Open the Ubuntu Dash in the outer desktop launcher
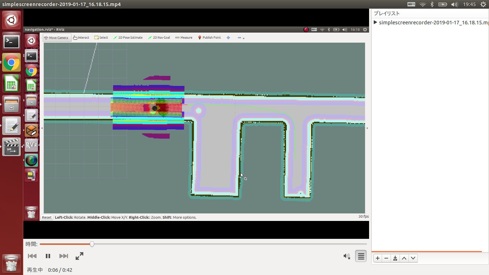 pyautogui.click(x=11, y=20)
